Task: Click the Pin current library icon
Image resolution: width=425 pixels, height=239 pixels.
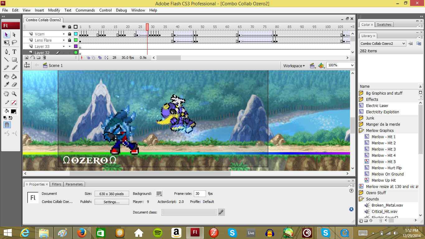Action: 411,44
